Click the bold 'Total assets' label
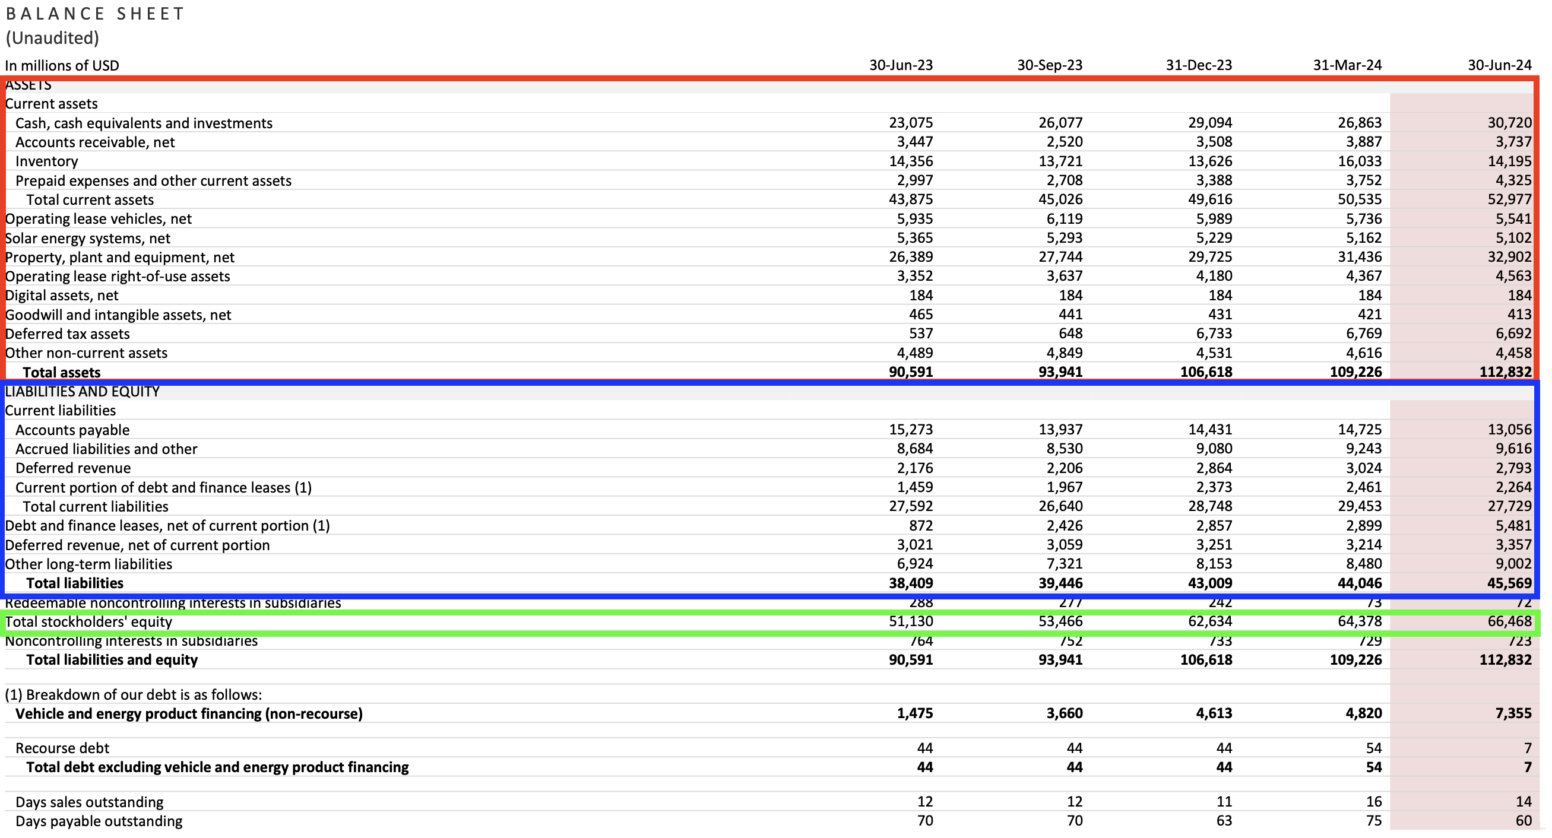Viewport: 1552px width, 838px height. tap(62, 372)
